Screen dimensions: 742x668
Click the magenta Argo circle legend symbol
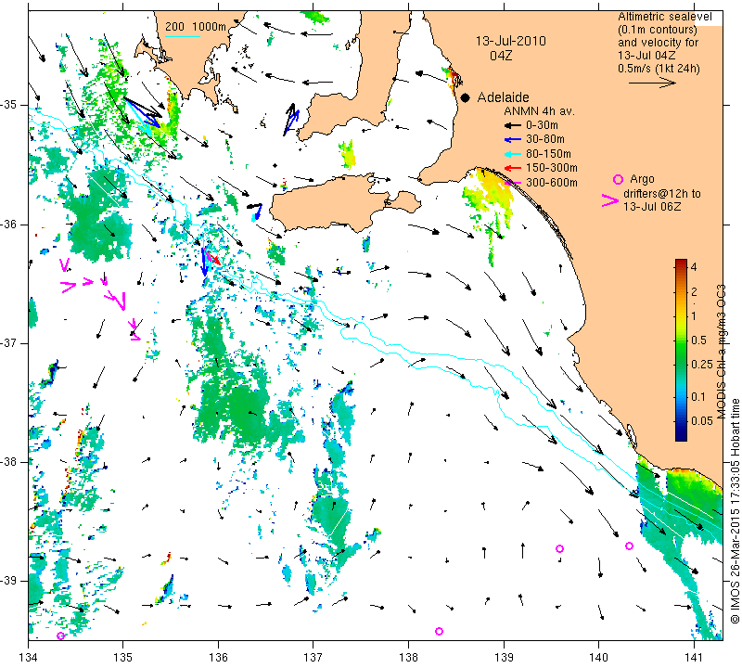coord(618,179)
